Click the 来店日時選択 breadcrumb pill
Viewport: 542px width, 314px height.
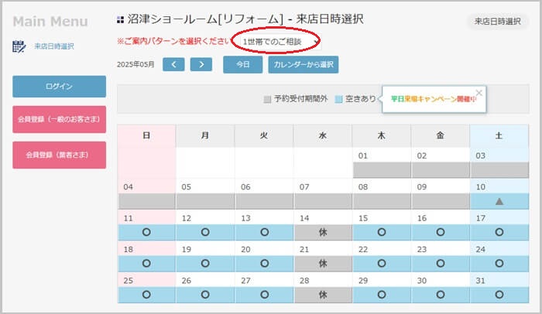coord(497,22)
